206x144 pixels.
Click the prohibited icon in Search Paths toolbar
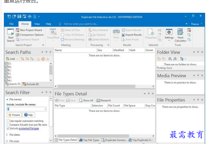tap(43, 59)
